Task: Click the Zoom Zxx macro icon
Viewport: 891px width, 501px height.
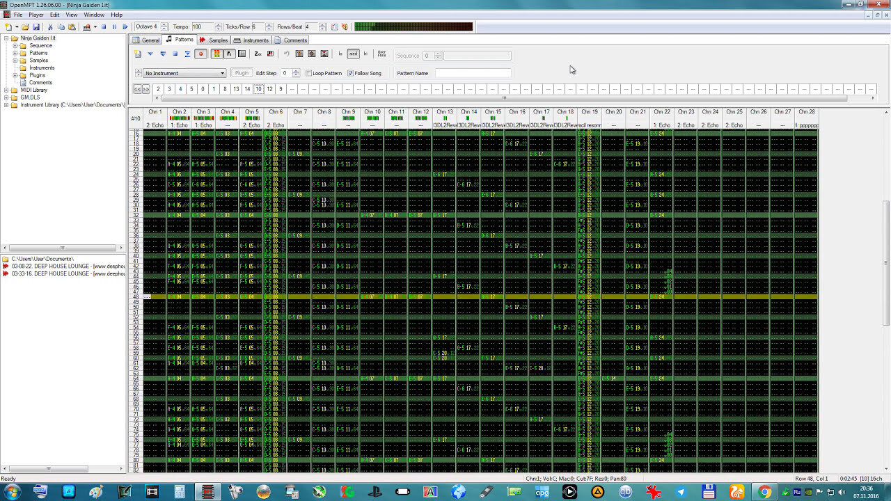Action: 258,54
